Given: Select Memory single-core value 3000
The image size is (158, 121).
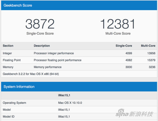Looking at the screenshot, I should 129,67.
